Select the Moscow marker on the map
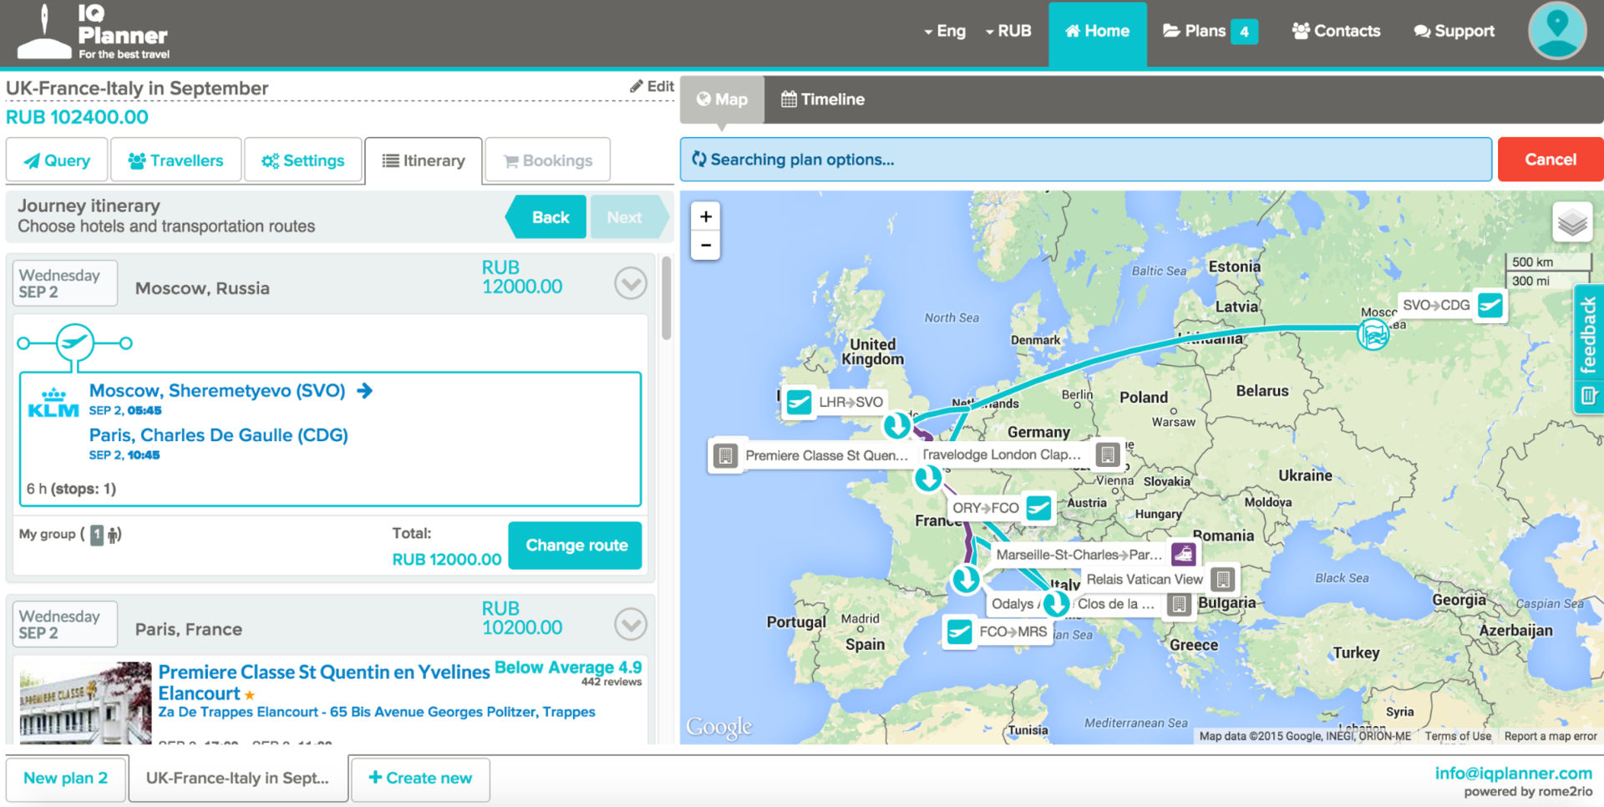This screenshot has height=807, width=1604. [x=1373, y=335]
